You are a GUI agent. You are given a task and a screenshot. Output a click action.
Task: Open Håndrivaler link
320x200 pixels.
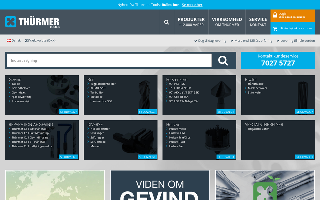click(256, 84)
